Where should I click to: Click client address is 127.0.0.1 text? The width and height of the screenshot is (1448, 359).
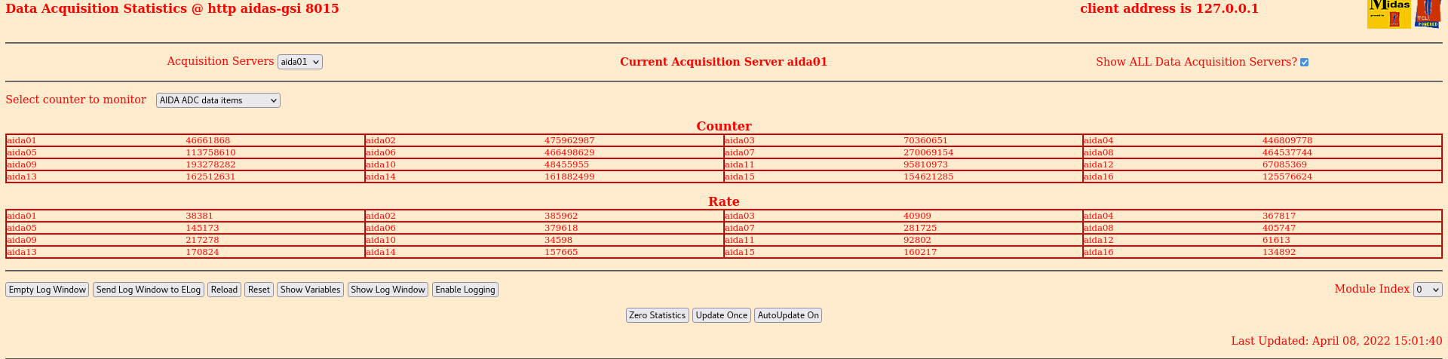point(1169,9)
